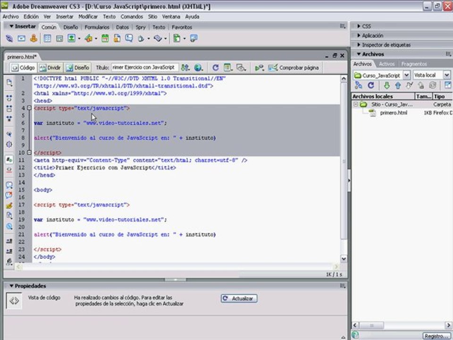Open Visual Aids icon
This screenshot has height=340, width=453.
(x=241, y=68)
